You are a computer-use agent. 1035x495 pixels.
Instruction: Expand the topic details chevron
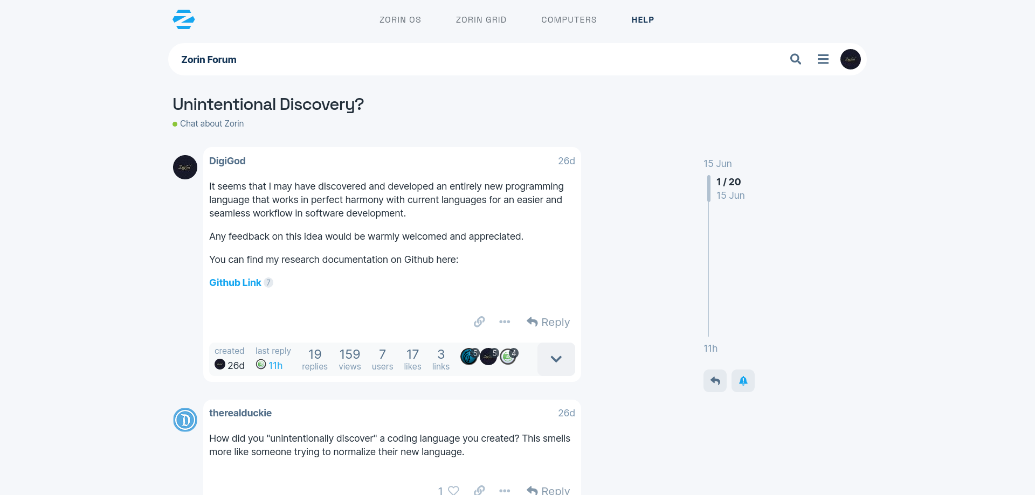556,359
